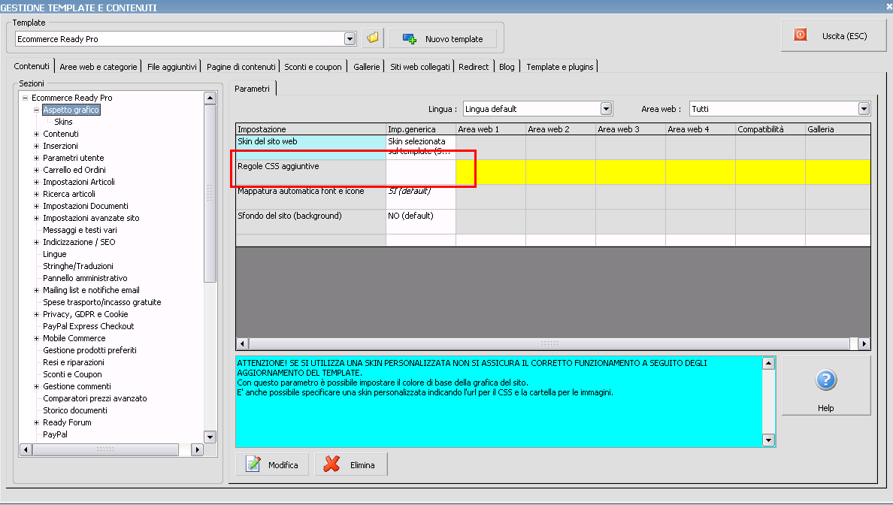Expand the Impostazioni Documenti node
The image size is (893, 505).
coord(36,206)
